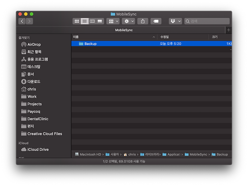The image size is (248, 186).
Task: Switch to list view
Action: click(84, 21)
